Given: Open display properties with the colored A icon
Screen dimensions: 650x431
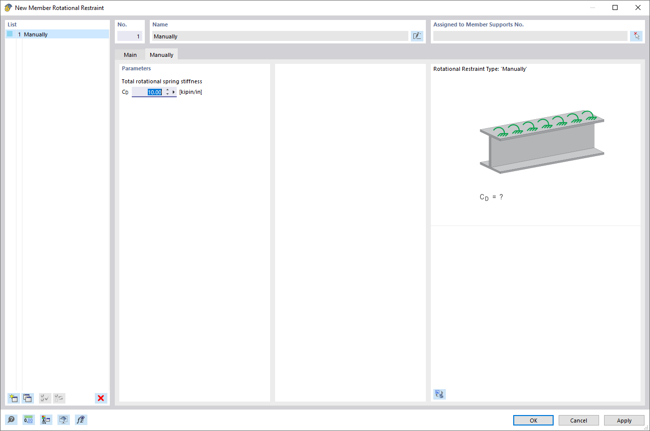Looking at the screenshot, I should [46, 420].
